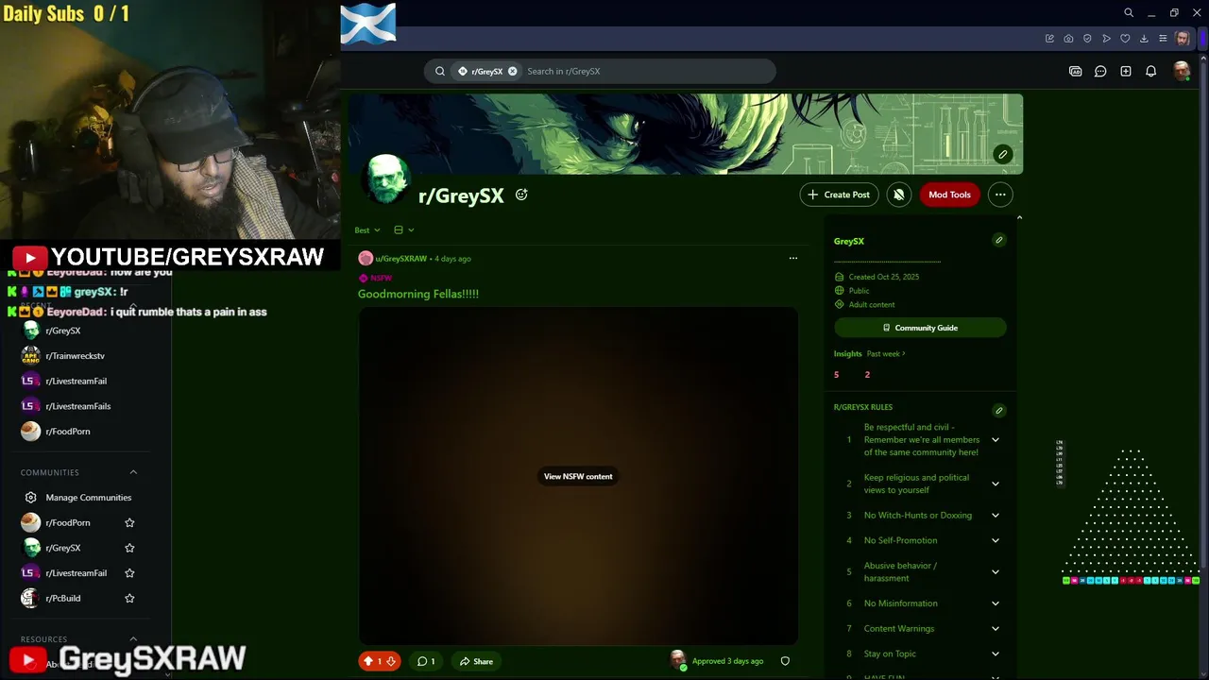Click the browser snapshot camera icon

point(1068,39)
